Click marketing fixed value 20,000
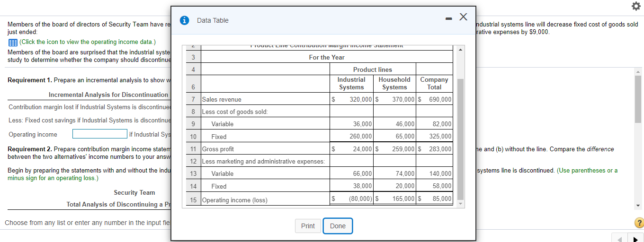Screen dimensions: 644x242 (405, 186)
